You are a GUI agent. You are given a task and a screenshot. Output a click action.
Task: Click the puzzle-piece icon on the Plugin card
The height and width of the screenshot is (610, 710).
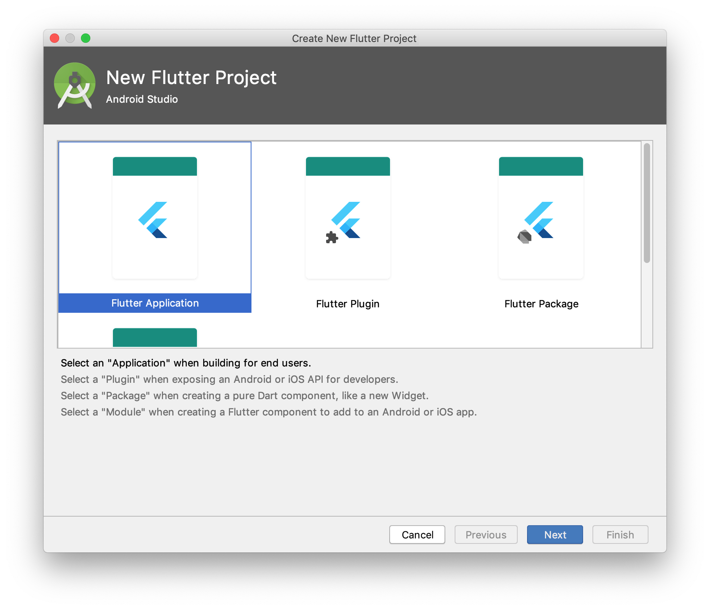tap(331, 238)
